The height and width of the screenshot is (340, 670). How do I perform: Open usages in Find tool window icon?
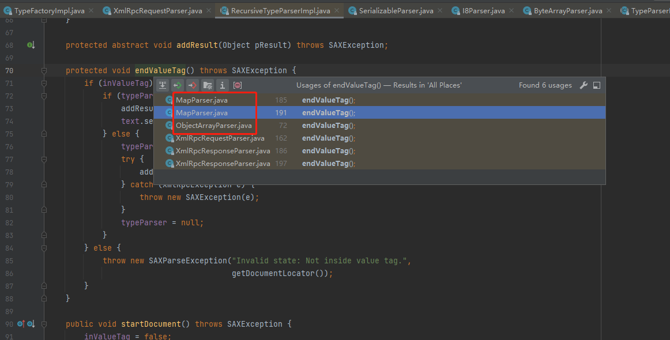(x=597, y=85)
